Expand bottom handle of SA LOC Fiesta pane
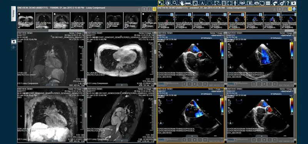Viewport: 308px width, 144px height. (122, 141)
